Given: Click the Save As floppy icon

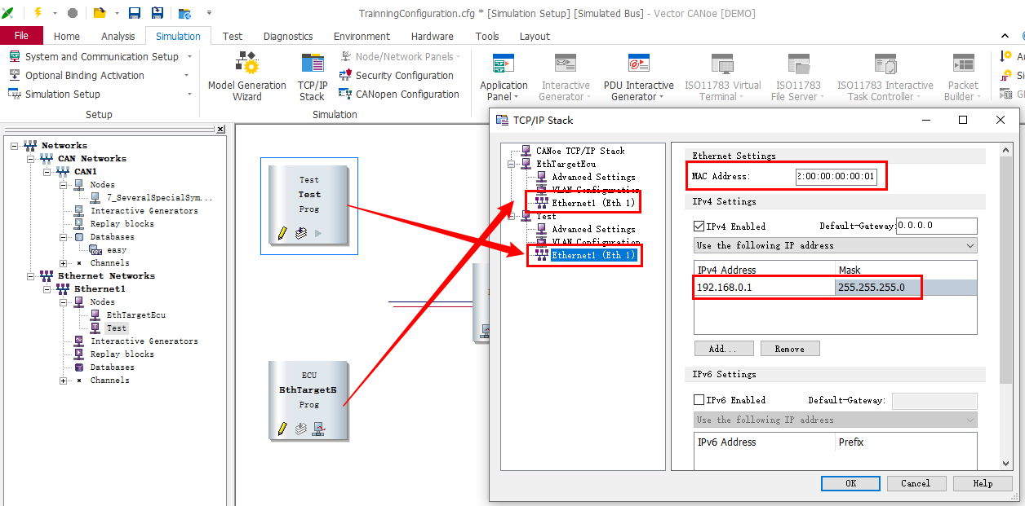Looking at the screenshot, I should [158, 13].
